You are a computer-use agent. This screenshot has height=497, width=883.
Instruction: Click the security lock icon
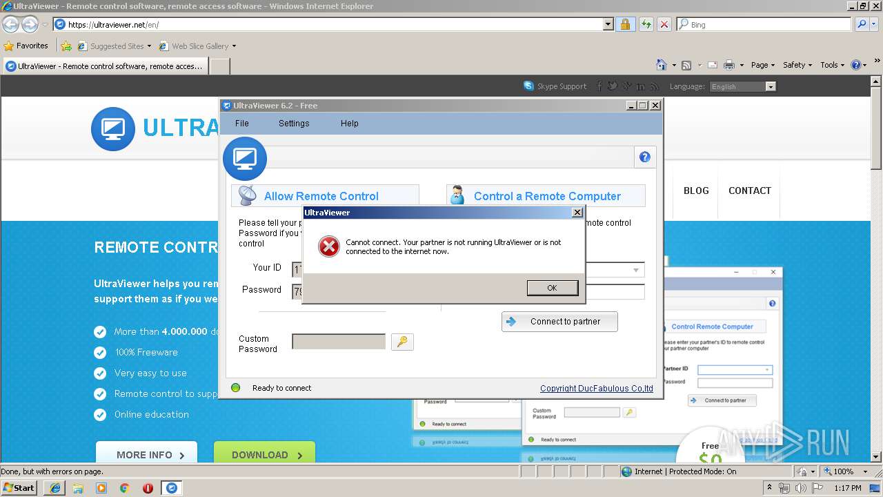tap(625, 24)
